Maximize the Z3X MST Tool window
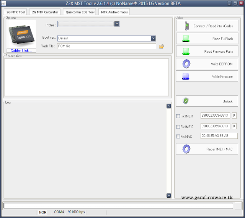Image resolution: width=245 pixels, height=218 pixels. coord(235,3)
